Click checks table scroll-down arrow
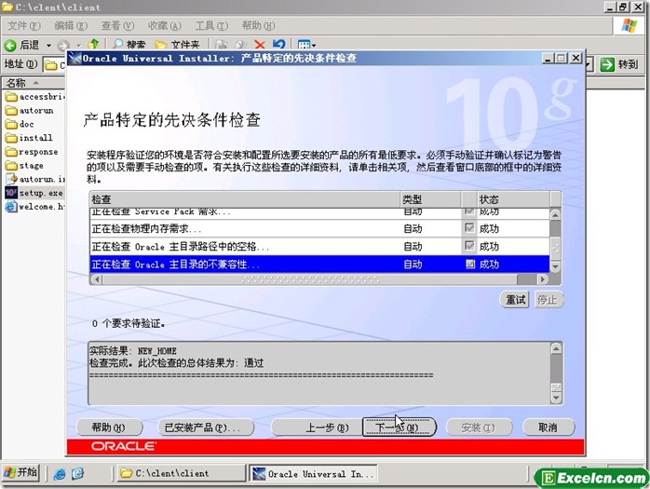The height and width of the screenshot is (489, 650). tap(555, 267)
